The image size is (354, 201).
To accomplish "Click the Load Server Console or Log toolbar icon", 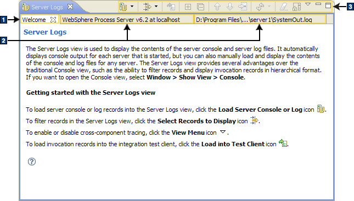I will click(123, 7).
